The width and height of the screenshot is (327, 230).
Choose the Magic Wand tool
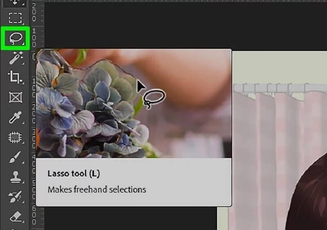(16, 57)
